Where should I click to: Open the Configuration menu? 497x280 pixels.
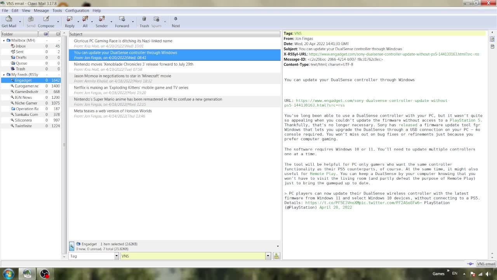(x=77, y=10)
